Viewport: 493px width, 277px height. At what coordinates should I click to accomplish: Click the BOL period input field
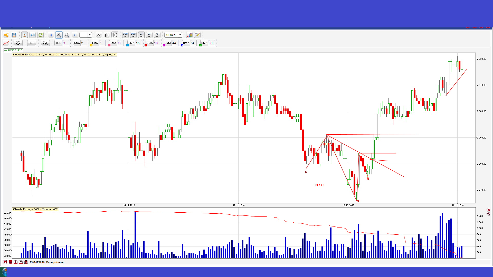[x=65, y=43]
